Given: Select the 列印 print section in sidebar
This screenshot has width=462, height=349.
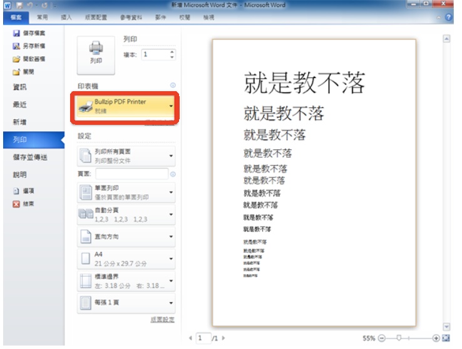Looking at the screenshot, I should [x=34, y=140].
